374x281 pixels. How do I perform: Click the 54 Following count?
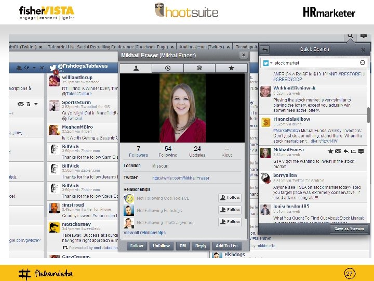168,152
